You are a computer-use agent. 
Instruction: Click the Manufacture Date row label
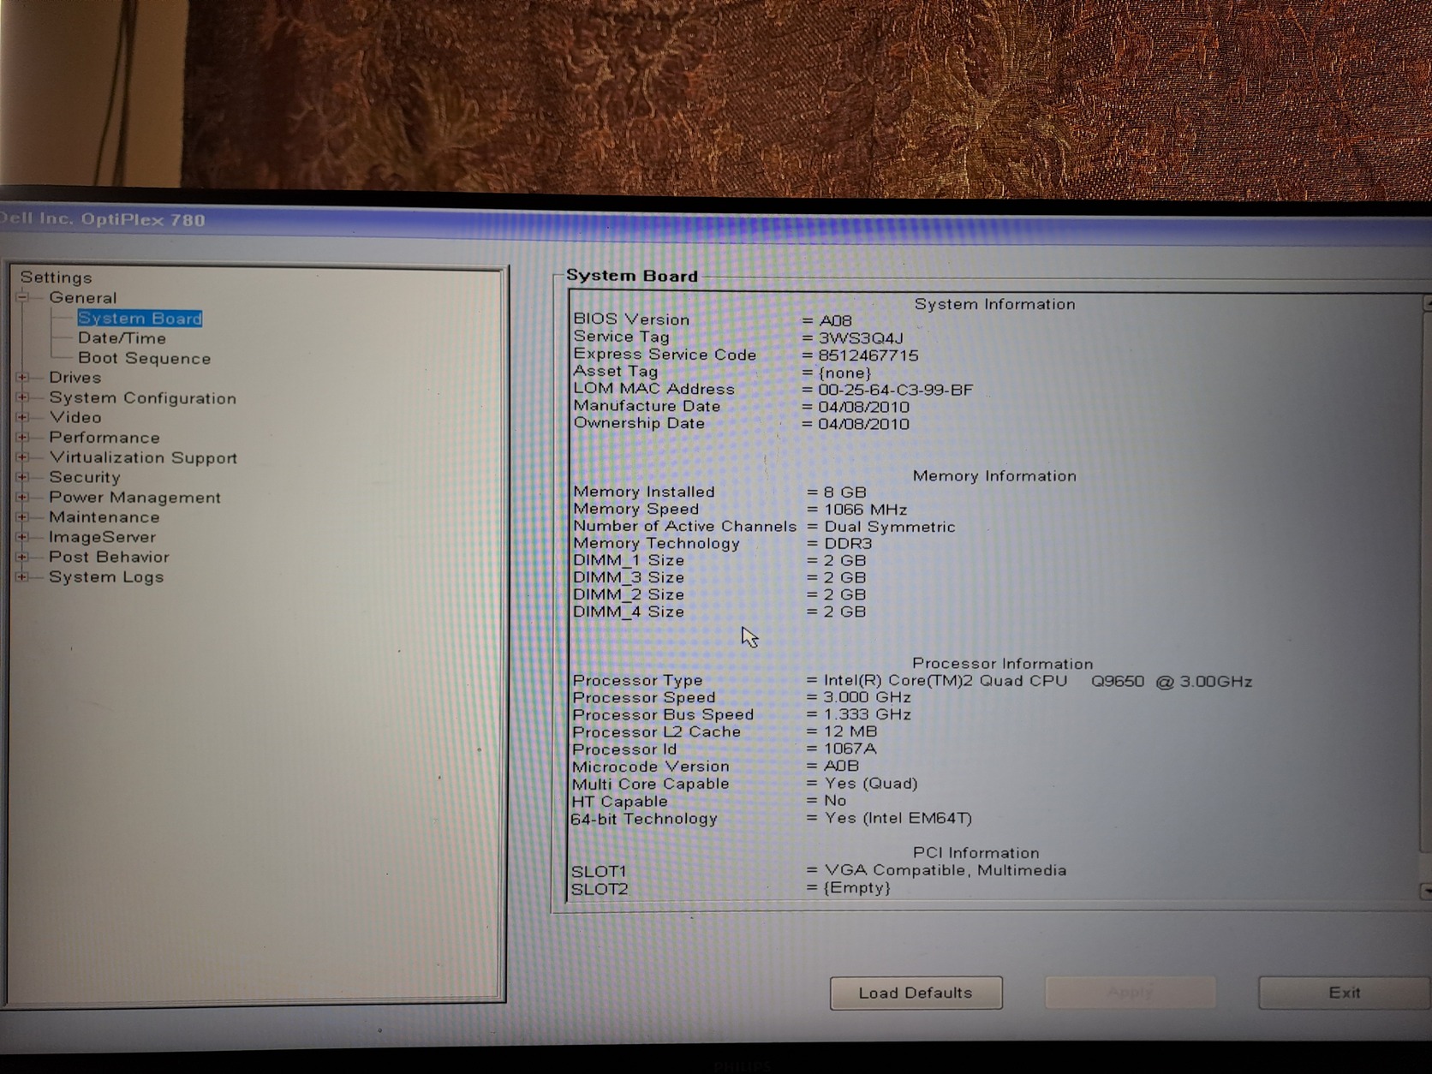tap(647, 406)
